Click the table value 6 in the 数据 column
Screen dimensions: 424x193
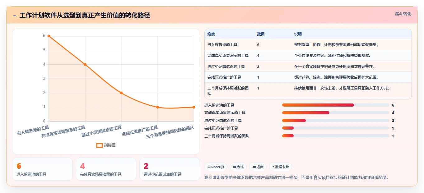258,45
